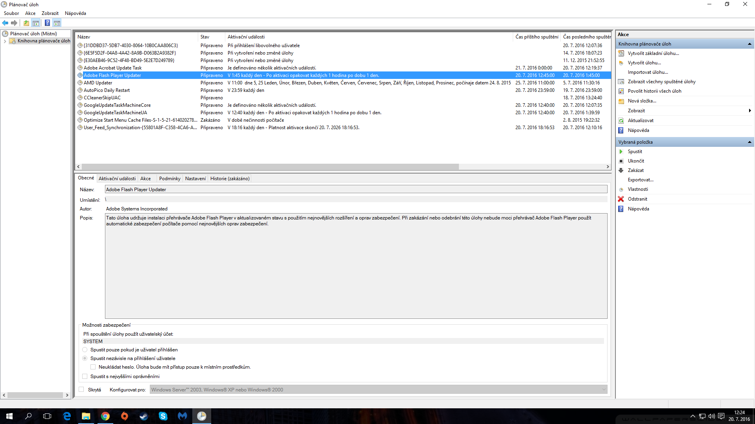Image resolution: width=755 pixels, height=424 pixels.
Task: Expand Knihovna plánovače úloh tree node
Action: point(5,41)
